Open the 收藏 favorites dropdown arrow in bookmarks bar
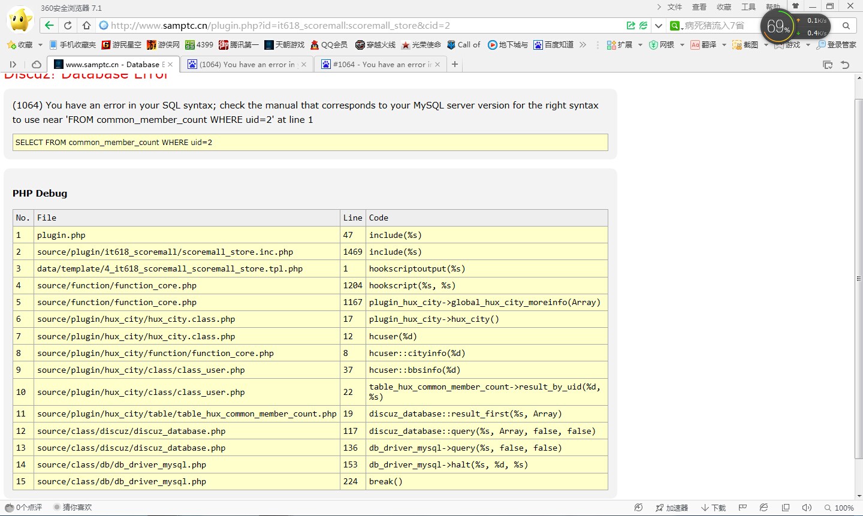Screen dimensions: 863x516 click(40, 45)
